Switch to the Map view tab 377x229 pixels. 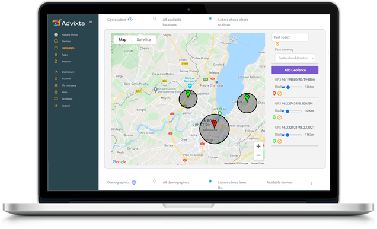[x=122, y=40]
